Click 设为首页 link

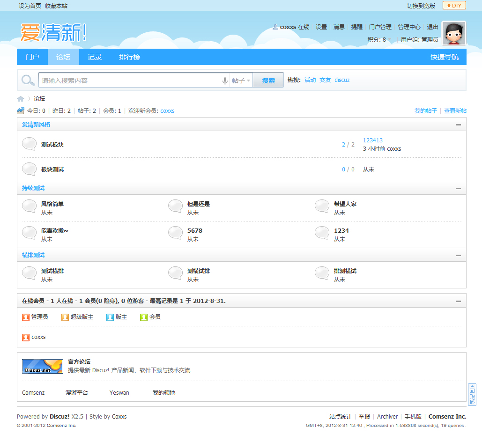point(30,6)
